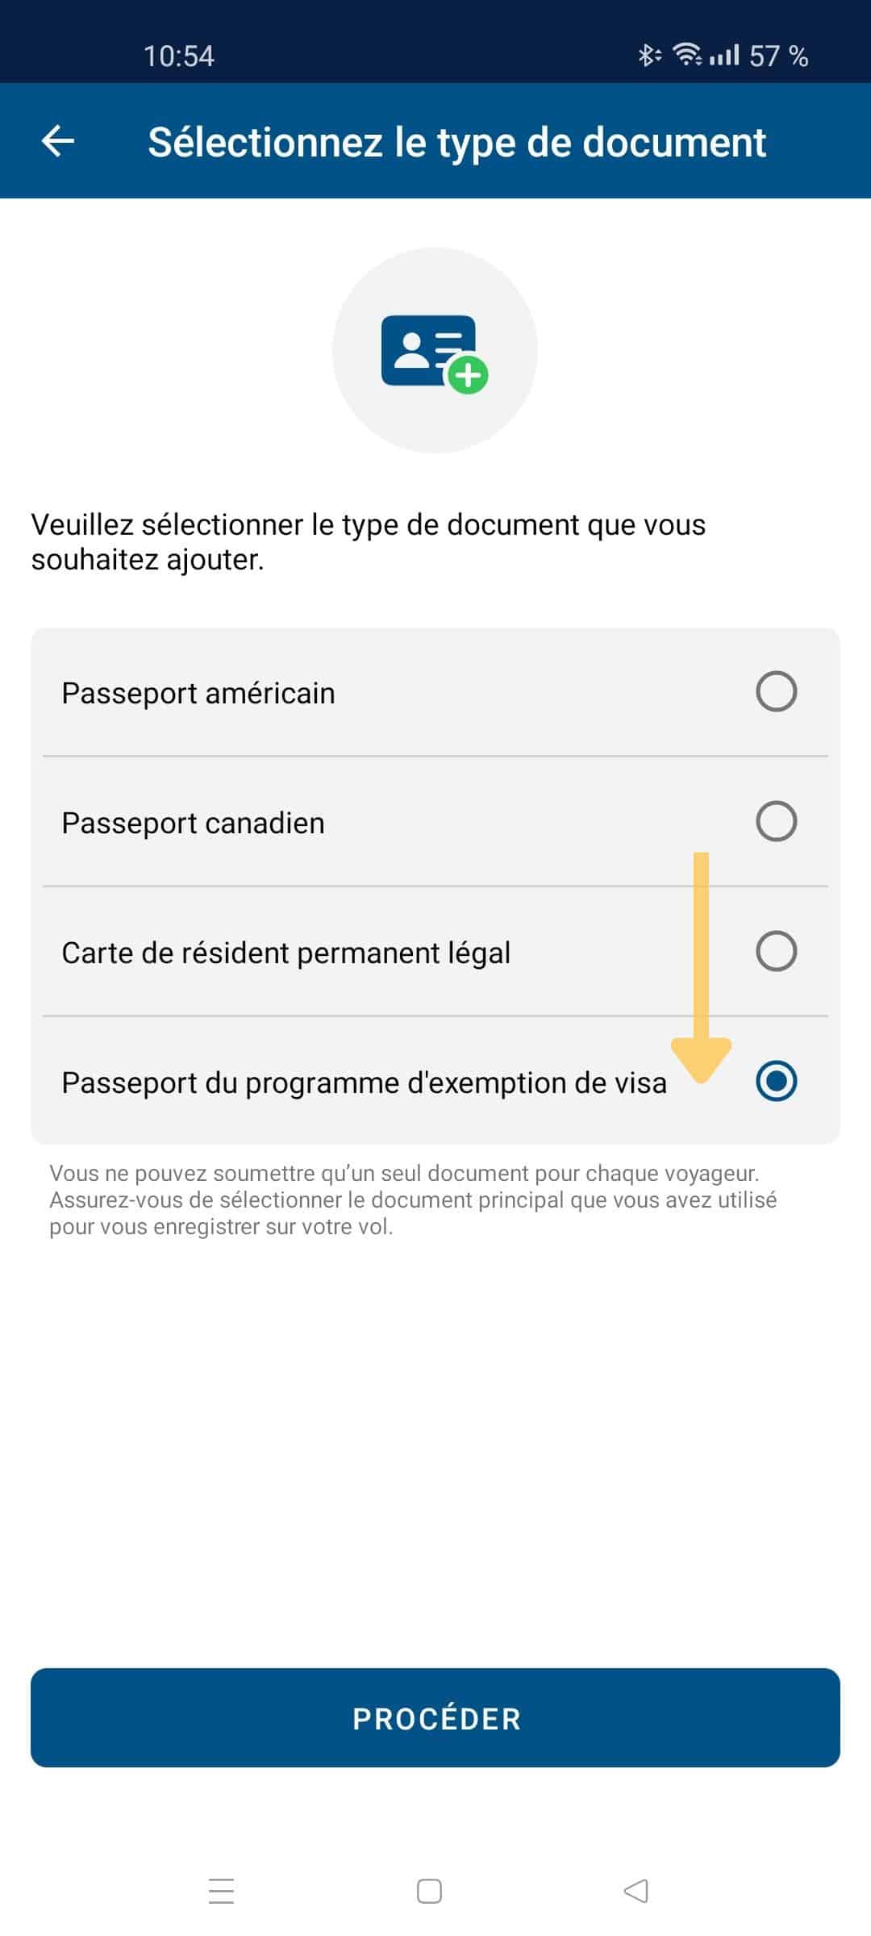
Task: Select the Passeport américain radio button
Action: [777, 691]
